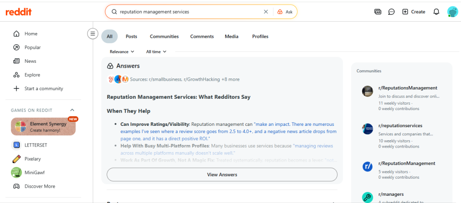
Task: Click the Create post button
Action: click(x=414, y=12)
